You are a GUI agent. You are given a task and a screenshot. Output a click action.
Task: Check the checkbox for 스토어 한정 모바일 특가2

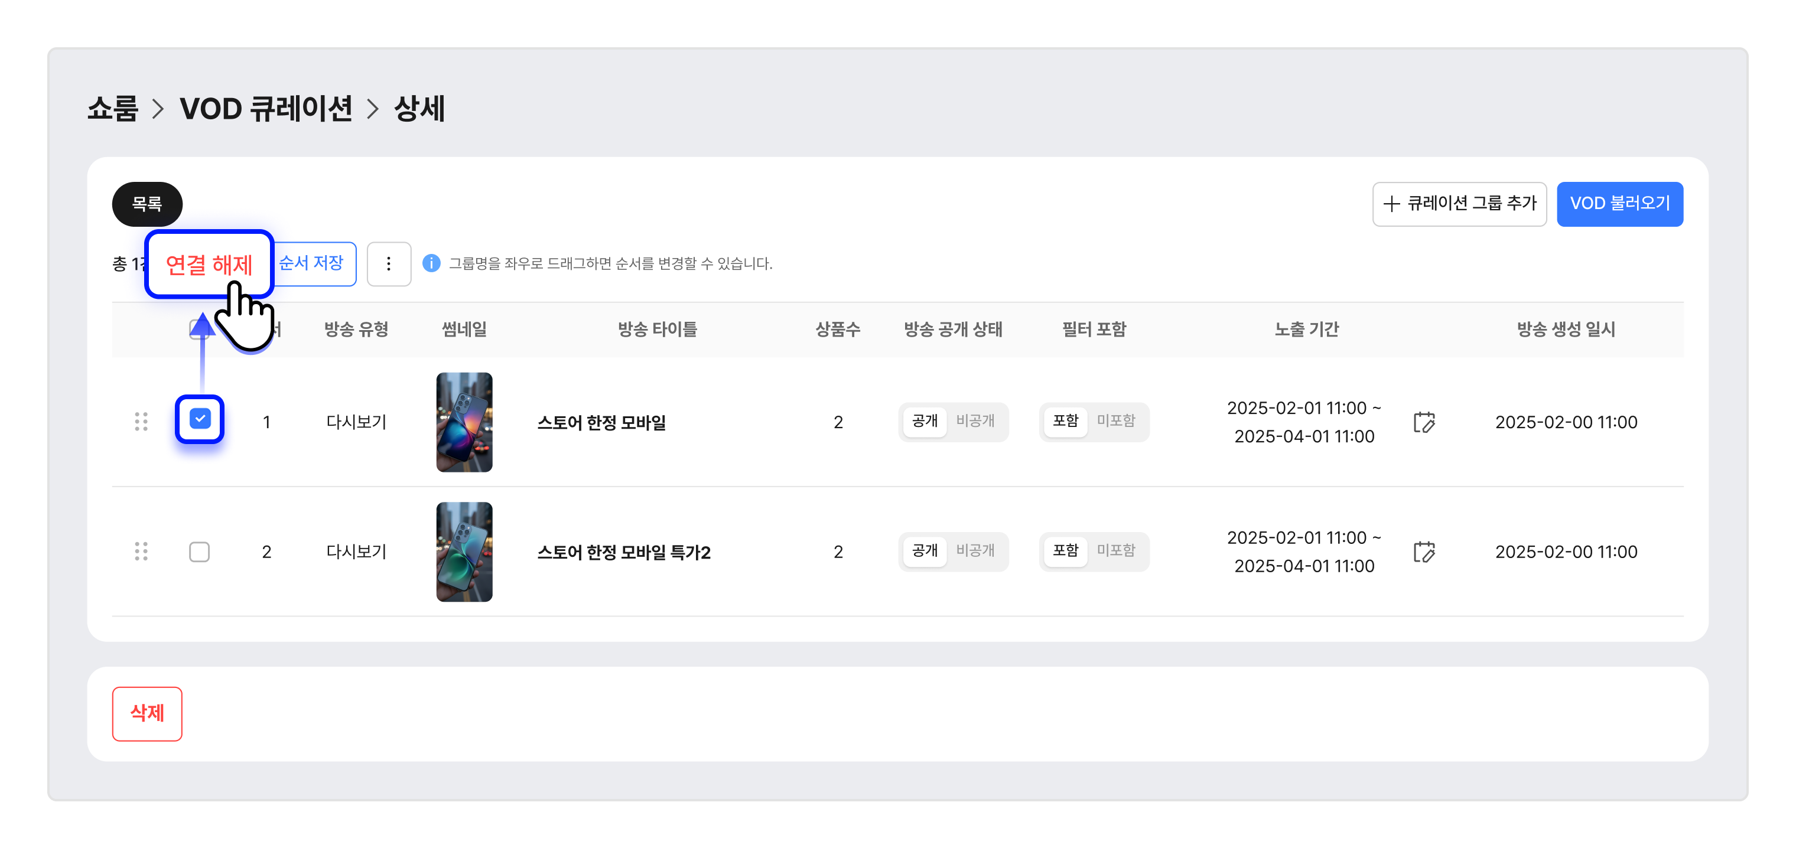coord(200,551)
